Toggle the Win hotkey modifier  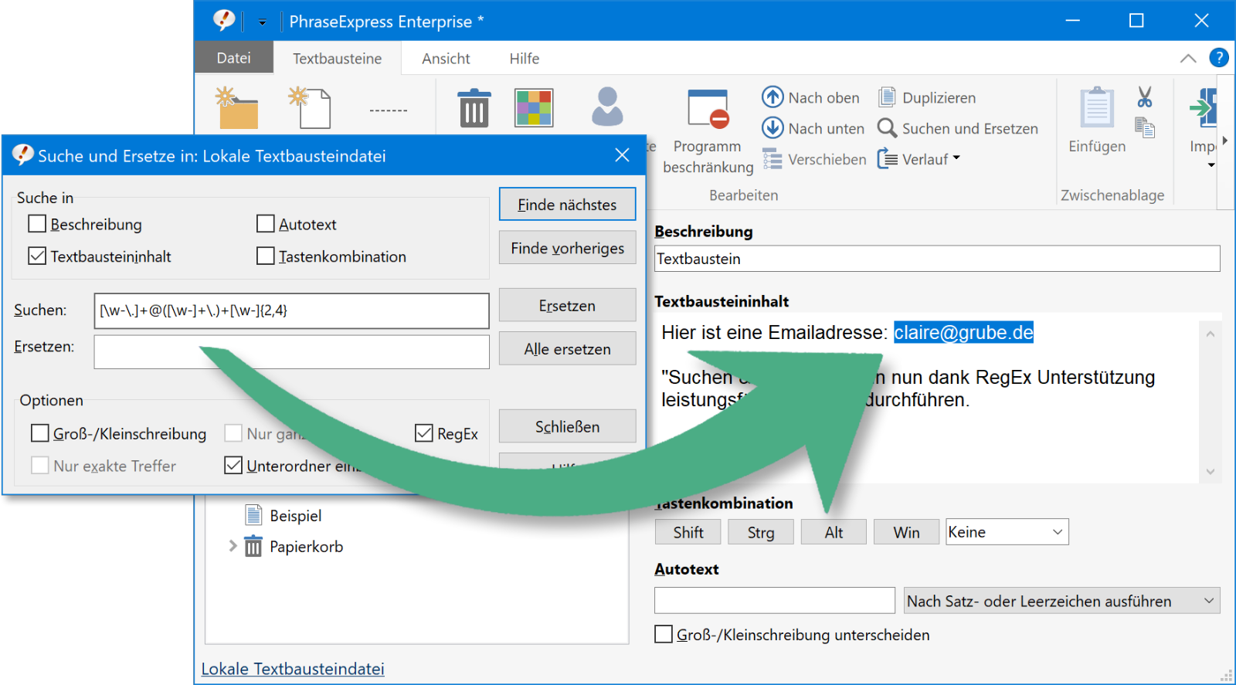tap(906, 532)
